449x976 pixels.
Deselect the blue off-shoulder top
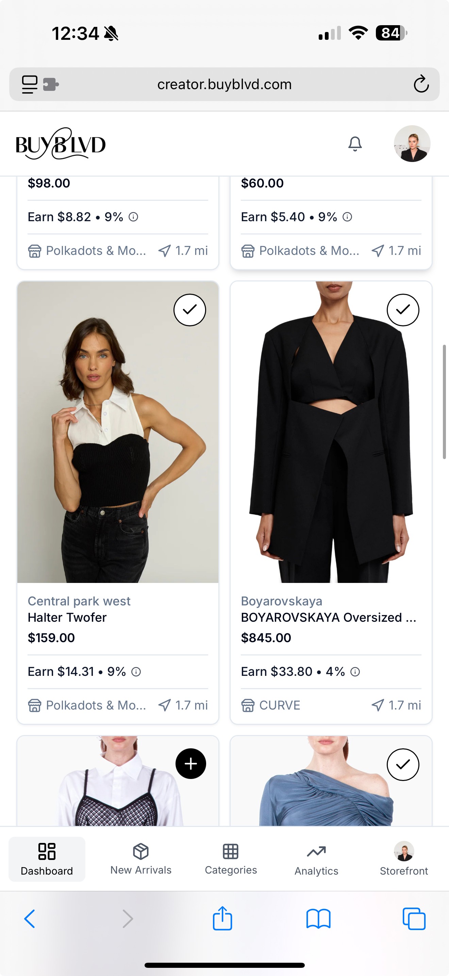pos(403,765)
